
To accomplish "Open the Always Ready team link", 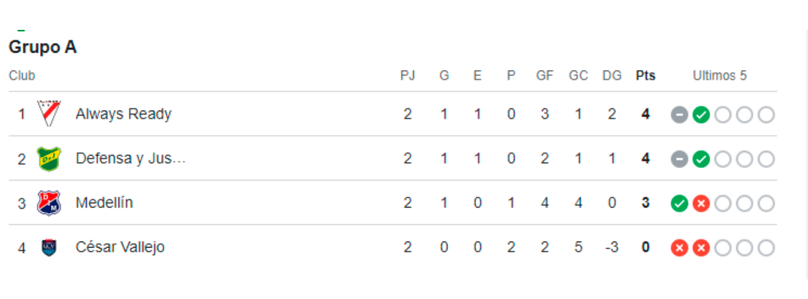I will (123, 114).
